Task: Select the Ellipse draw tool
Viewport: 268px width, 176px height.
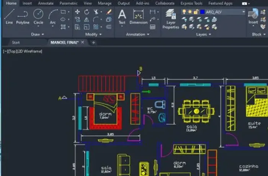Action: 63,19
